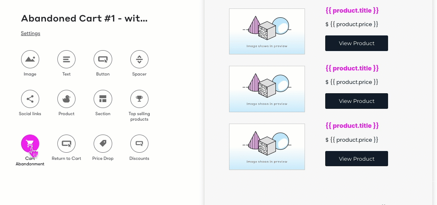
Task: Click the Cart Abandonment block icon
Action: (x=30, y=144)
